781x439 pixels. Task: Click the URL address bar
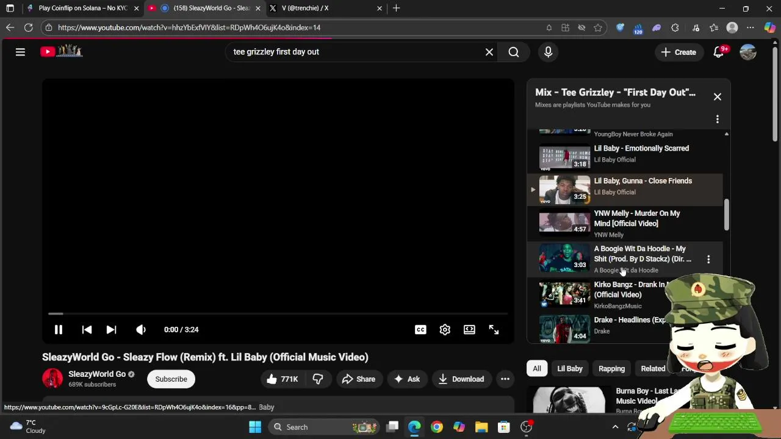pyautogui.click(x=293, y=27)
